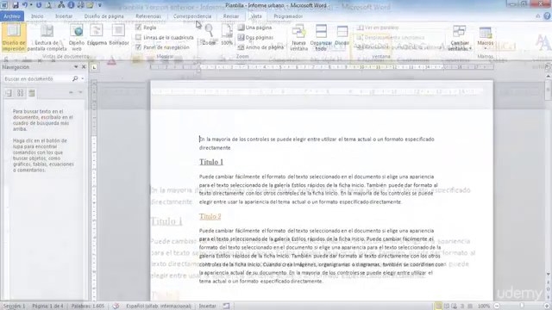Screen dimensions: 552x310
Task: Open Customize Quick Access Toolbar dropdown
Action: [x=100, y=5]
